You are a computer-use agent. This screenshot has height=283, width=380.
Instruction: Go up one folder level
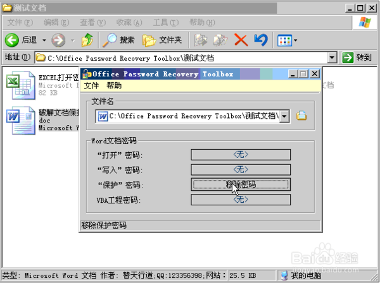[x=87, y=40]
